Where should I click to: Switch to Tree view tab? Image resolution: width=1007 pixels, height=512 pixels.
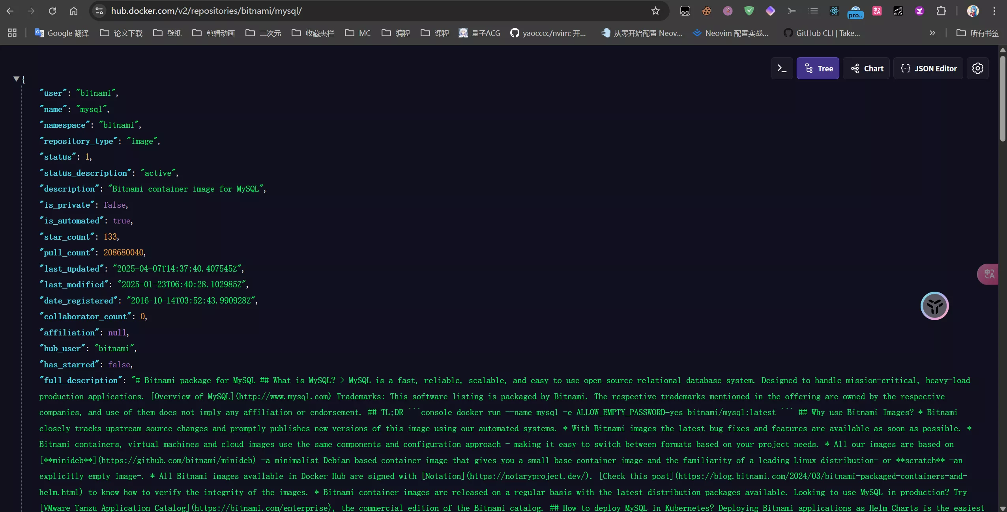click(x=818, y=69)
